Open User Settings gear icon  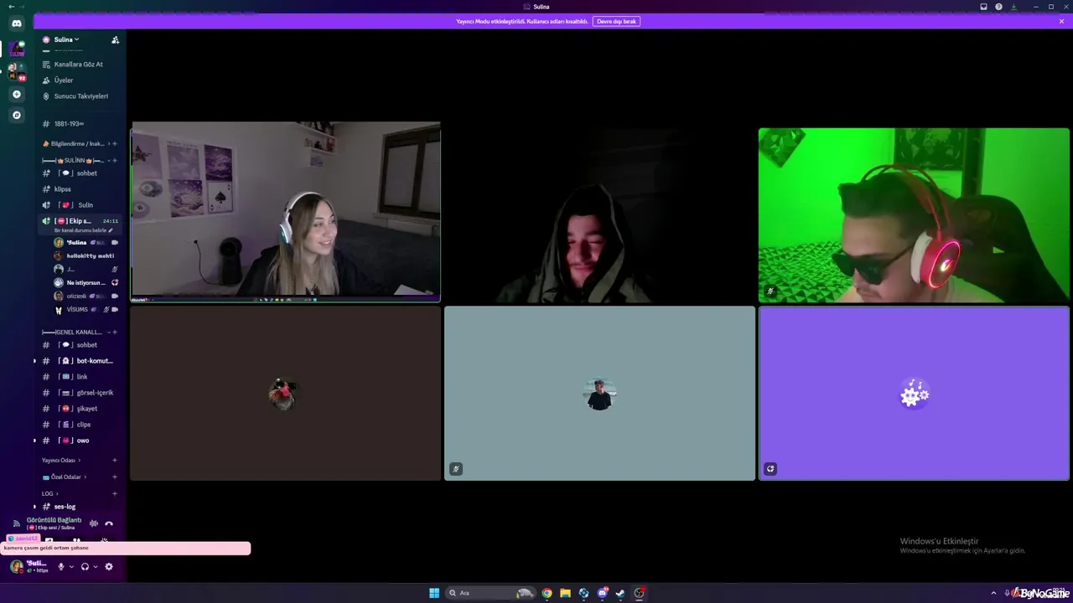tap(108, 567)
